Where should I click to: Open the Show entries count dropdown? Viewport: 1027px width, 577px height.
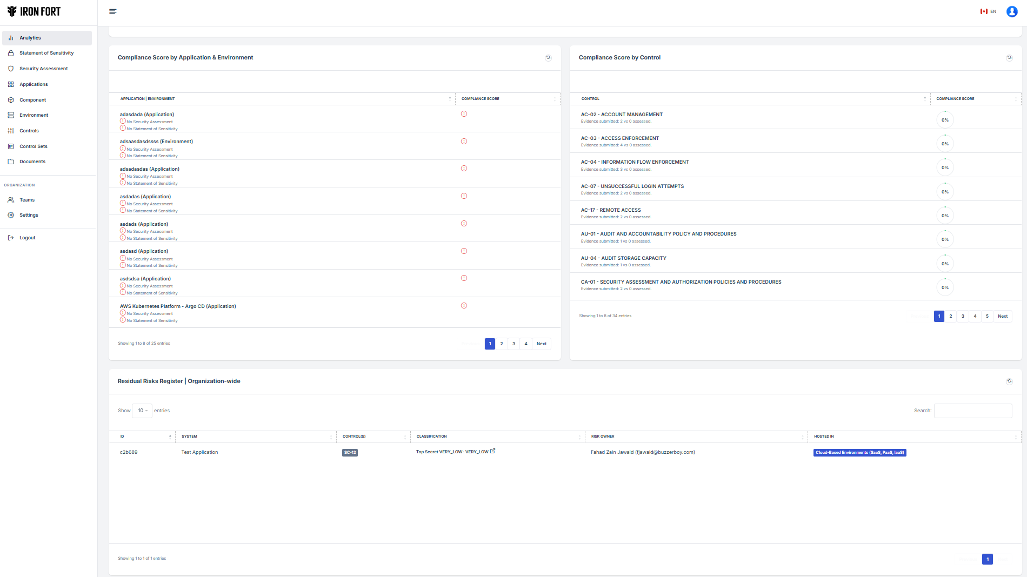click(142, 411)
